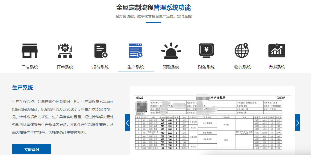Select the blue production system window icon
311x155 pixels.
tap(136, 50)
